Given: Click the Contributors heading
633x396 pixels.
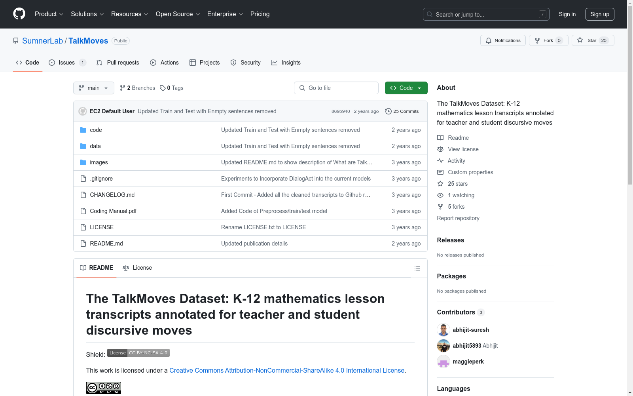Looking at the screenshot, I should pos(456,312).
